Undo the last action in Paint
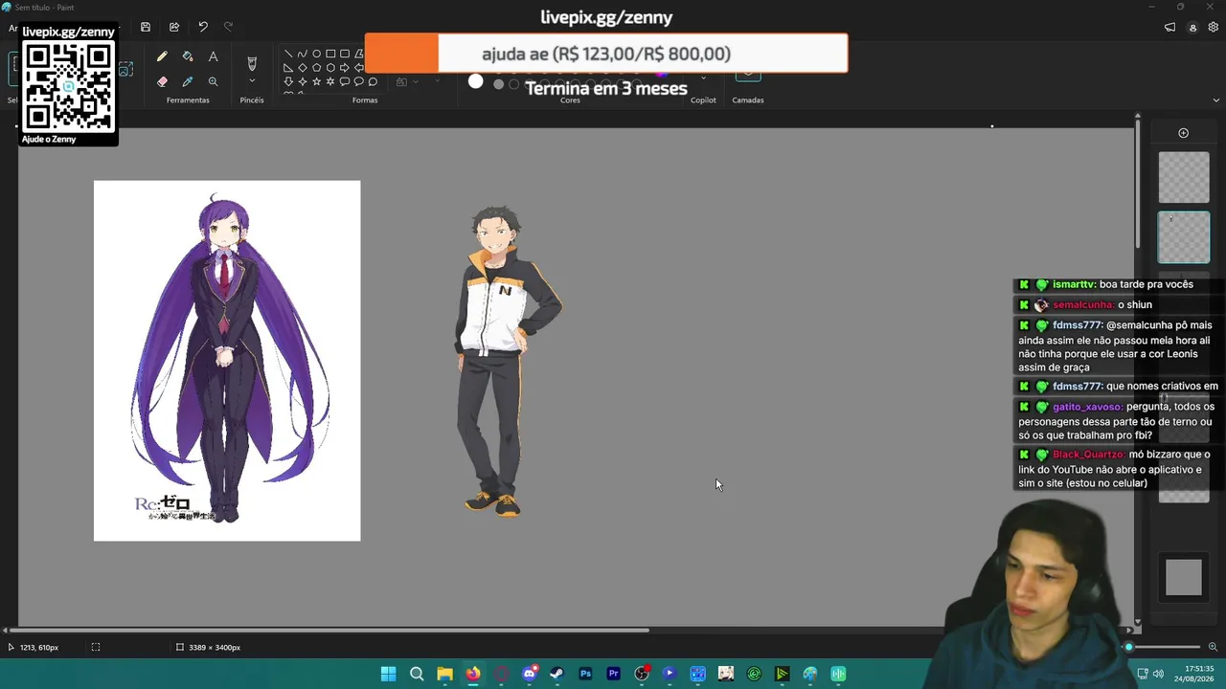 click(203, 27)
